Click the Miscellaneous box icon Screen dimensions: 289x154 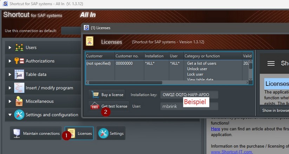click(19, 101)
